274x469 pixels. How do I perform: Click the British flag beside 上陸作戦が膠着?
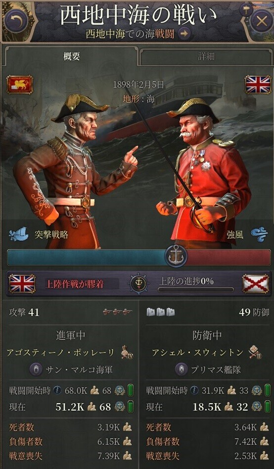tap(22, 284)
